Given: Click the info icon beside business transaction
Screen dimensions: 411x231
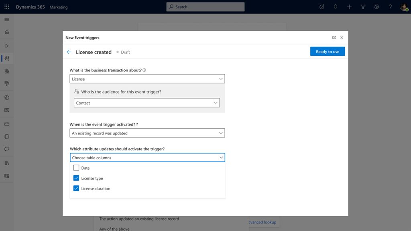Looking at the screenshot, I should coord(144,70).
